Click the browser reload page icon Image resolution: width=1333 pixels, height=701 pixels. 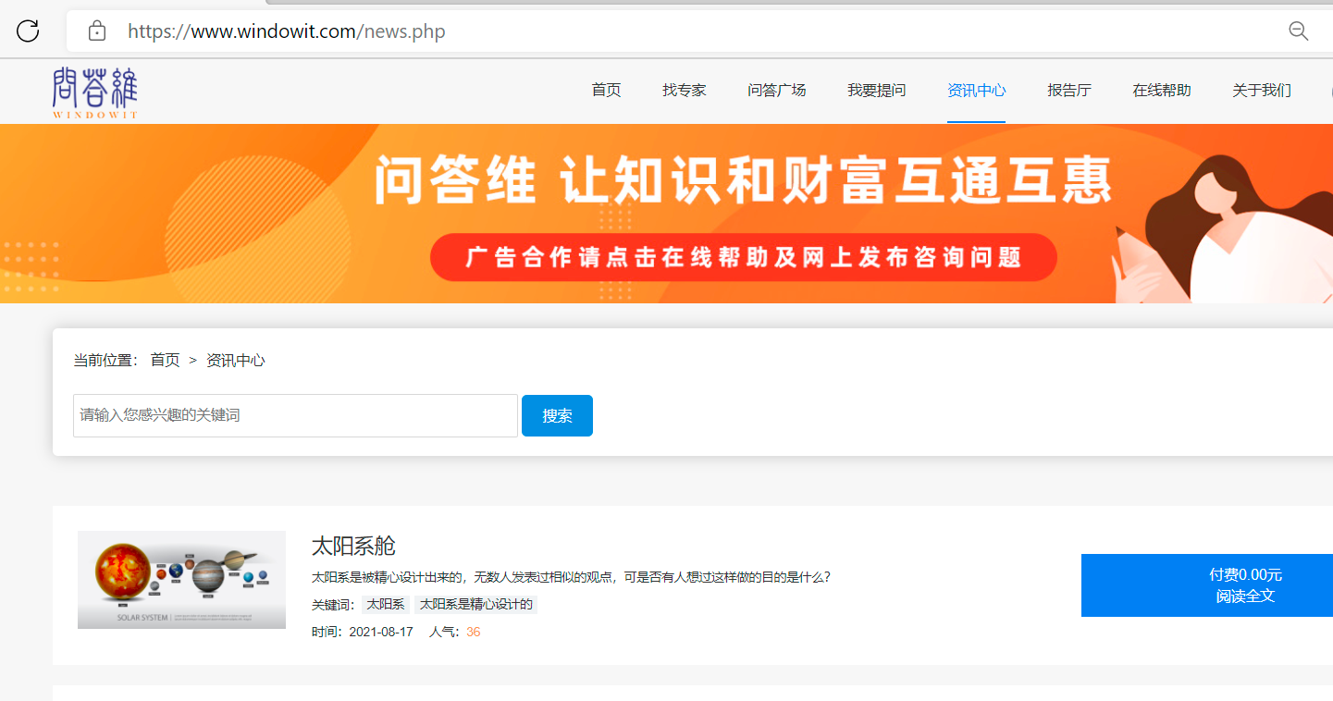pos(28,31)
